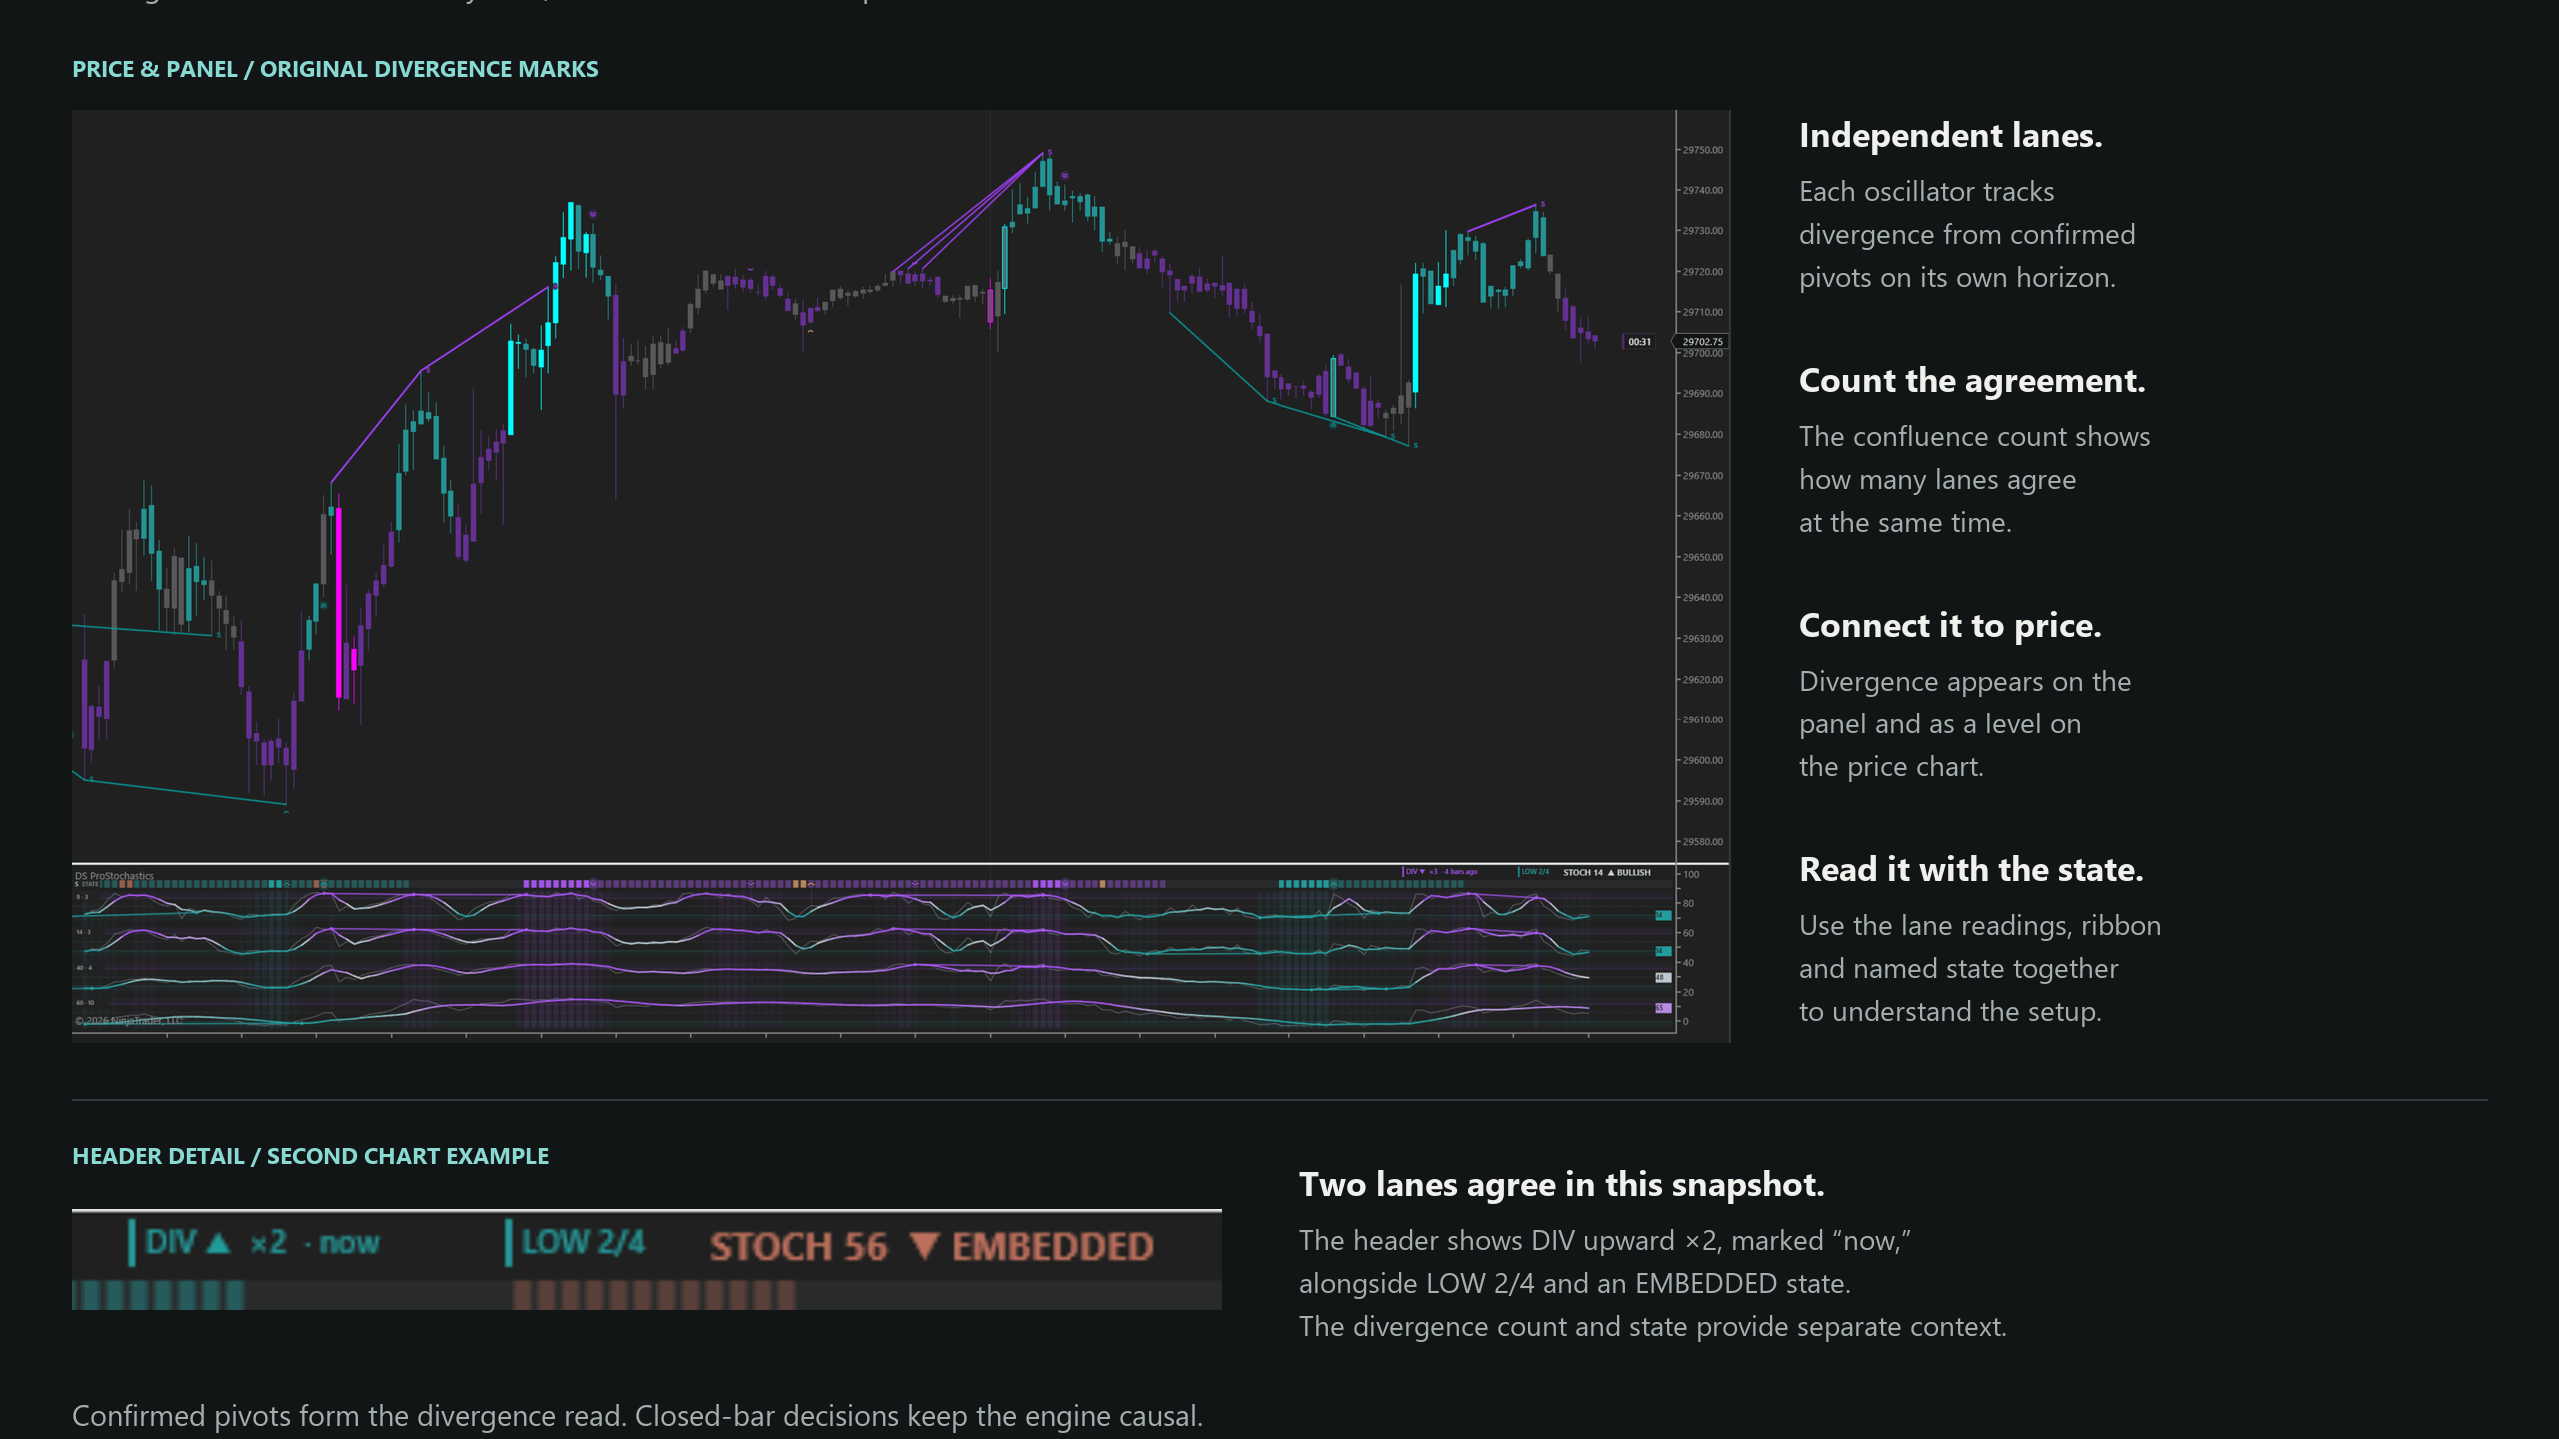Click the magenta highlighted candle on the price chart
Viewport: 2559px width, 1439px height.
(339, 602)
